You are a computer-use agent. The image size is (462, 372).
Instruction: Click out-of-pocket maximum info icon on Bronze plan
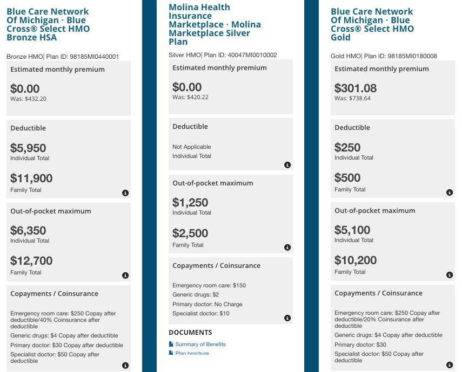125,275
